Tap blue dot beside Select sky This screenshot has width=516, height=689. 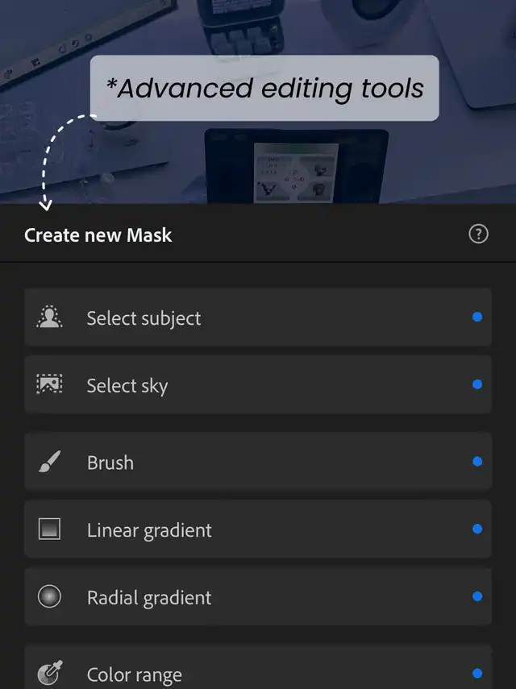(x=477, y=384)
